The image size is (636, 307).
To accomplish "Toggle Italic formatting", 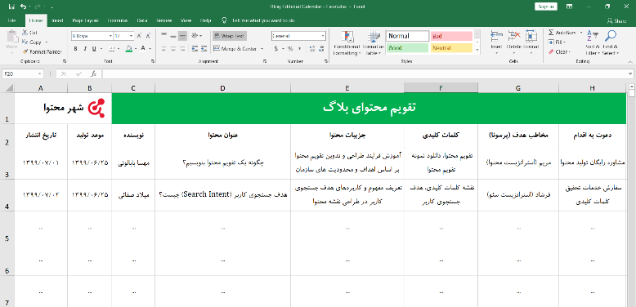I will pos(85,49).
